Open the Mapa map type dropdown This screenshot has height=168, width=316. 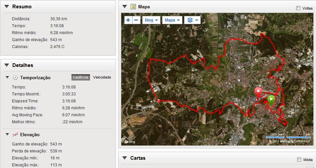(172, 20)
